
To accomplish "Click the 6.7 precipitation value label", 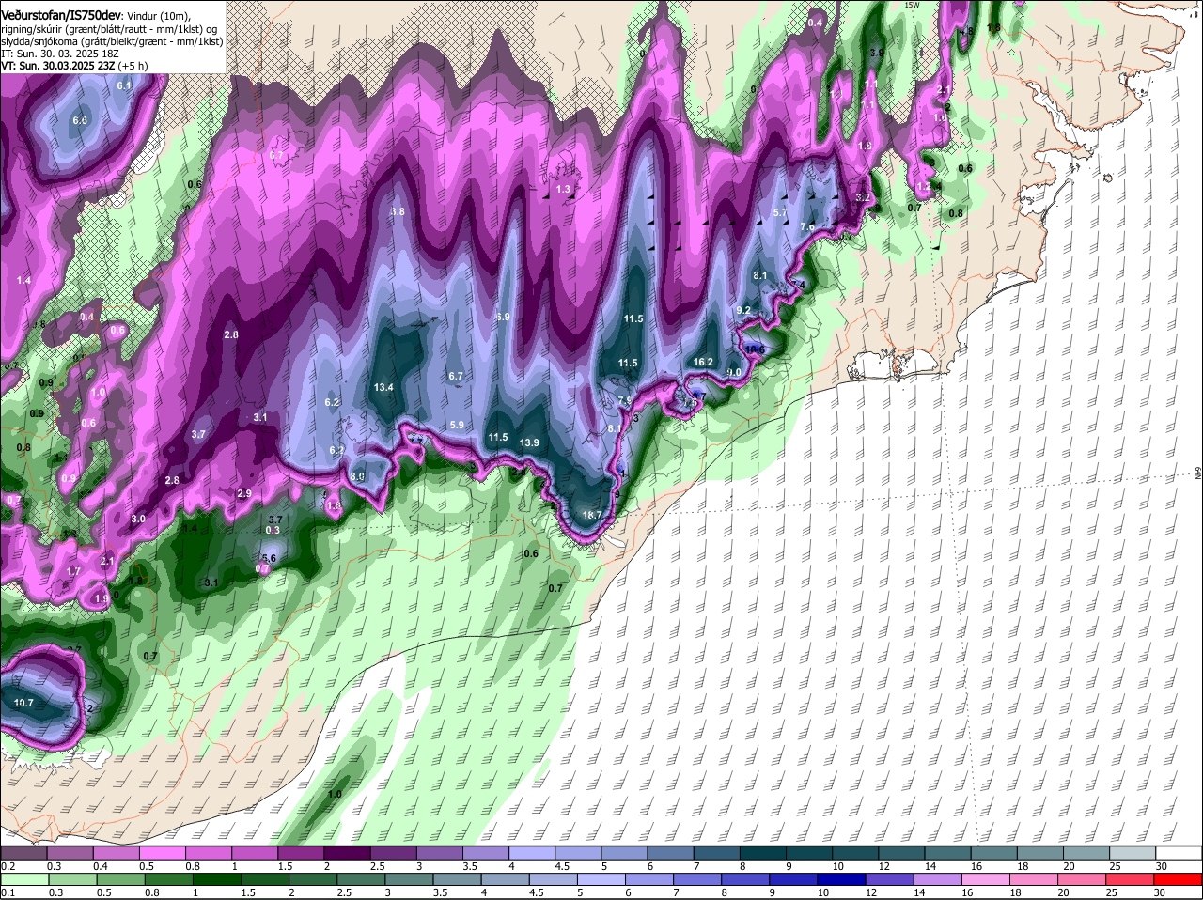I will (x=456, y=376).
